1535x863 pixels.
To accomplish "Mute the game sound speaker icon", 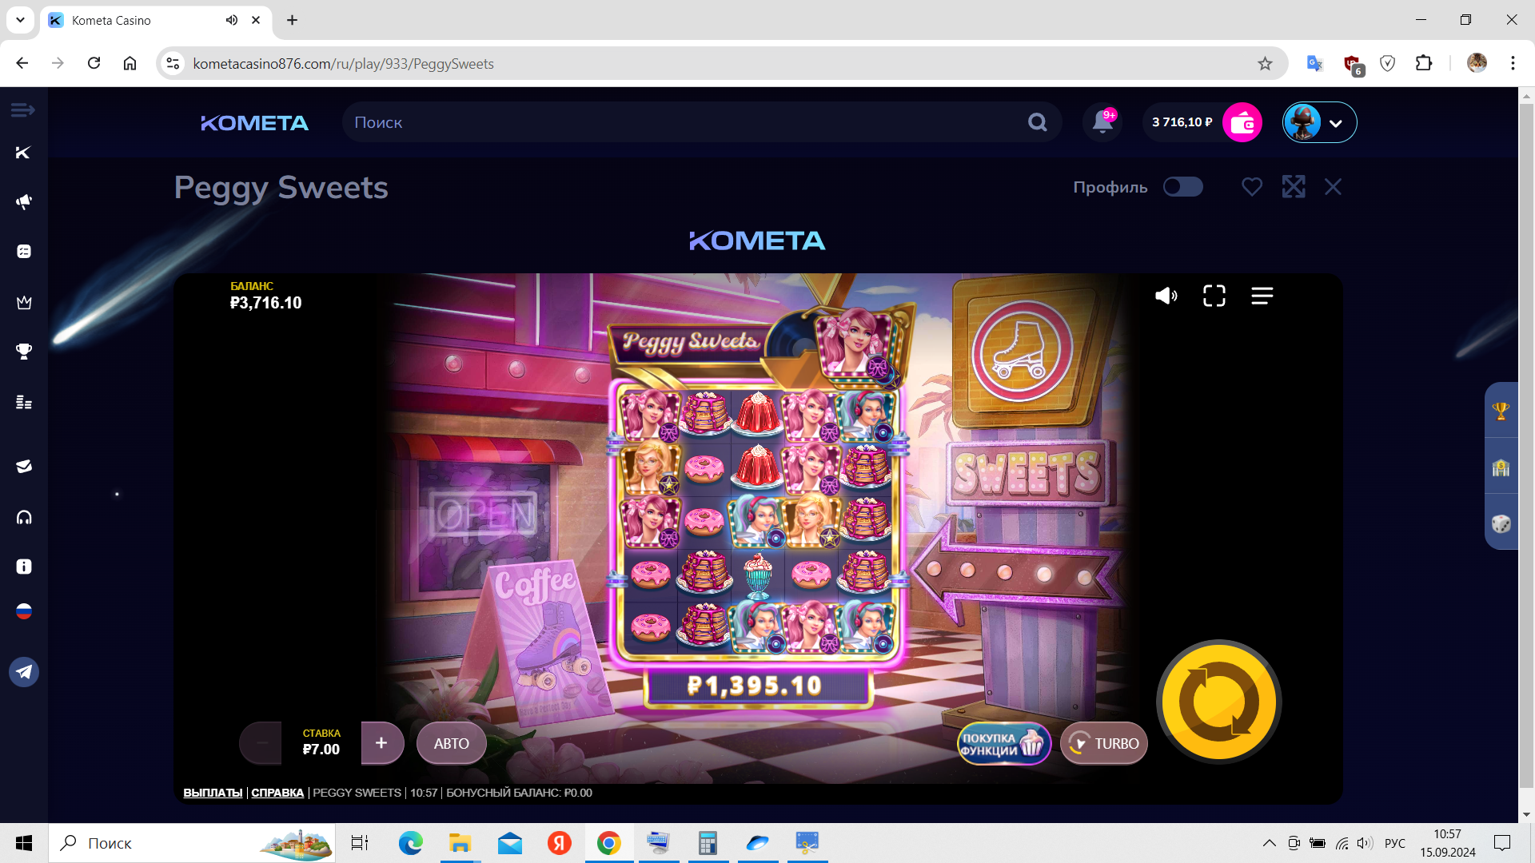I will tap(1166, 296).
